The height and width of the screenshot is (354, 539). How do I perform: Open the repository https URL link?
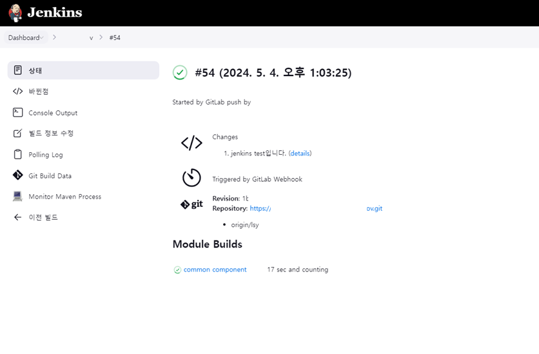click(x=260, y=208)
